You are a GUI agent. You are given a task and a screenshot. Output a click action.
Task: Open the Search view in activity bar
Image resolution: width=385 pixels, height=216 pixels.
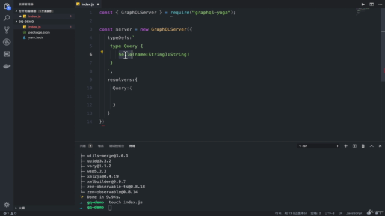pos(7,18)
